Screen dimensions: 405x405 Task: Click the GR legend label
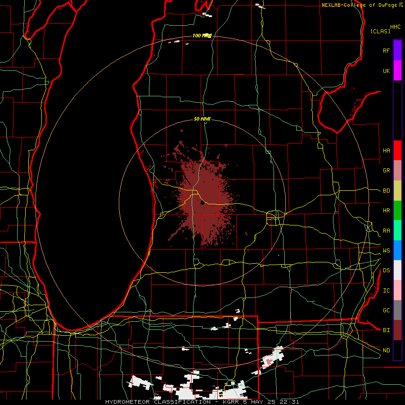click(387, 171)
